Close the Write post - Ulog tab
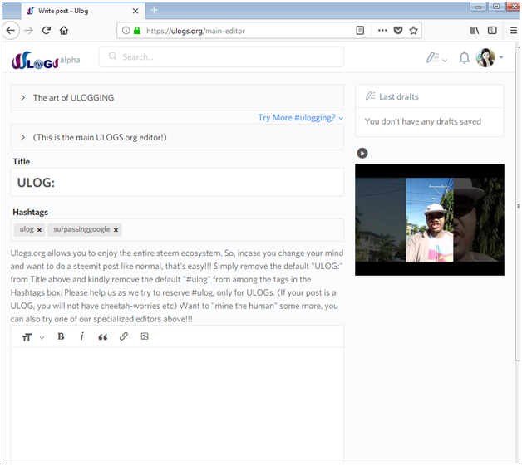This screenshot has width=522, height=466. (x=135, y=11)
